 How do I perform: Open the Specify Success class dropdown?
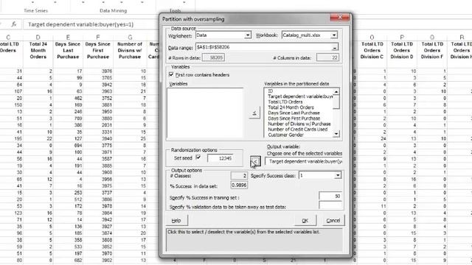tap(338, 175)
